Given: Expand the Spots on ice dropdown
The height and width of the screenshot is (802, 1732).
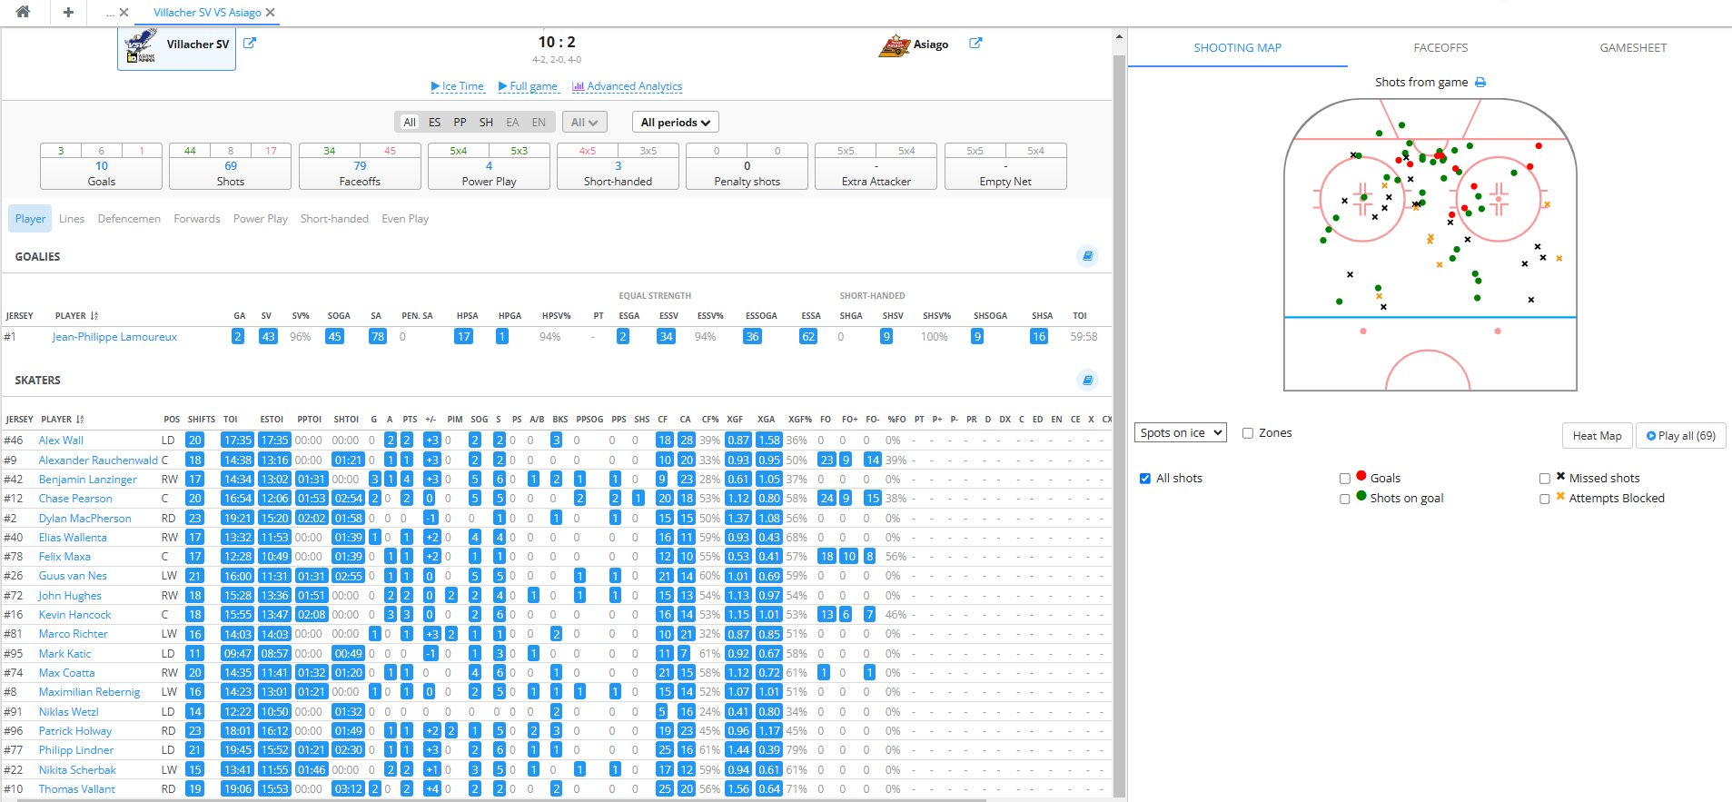Looking at the screenshot, I should 1180,433.
